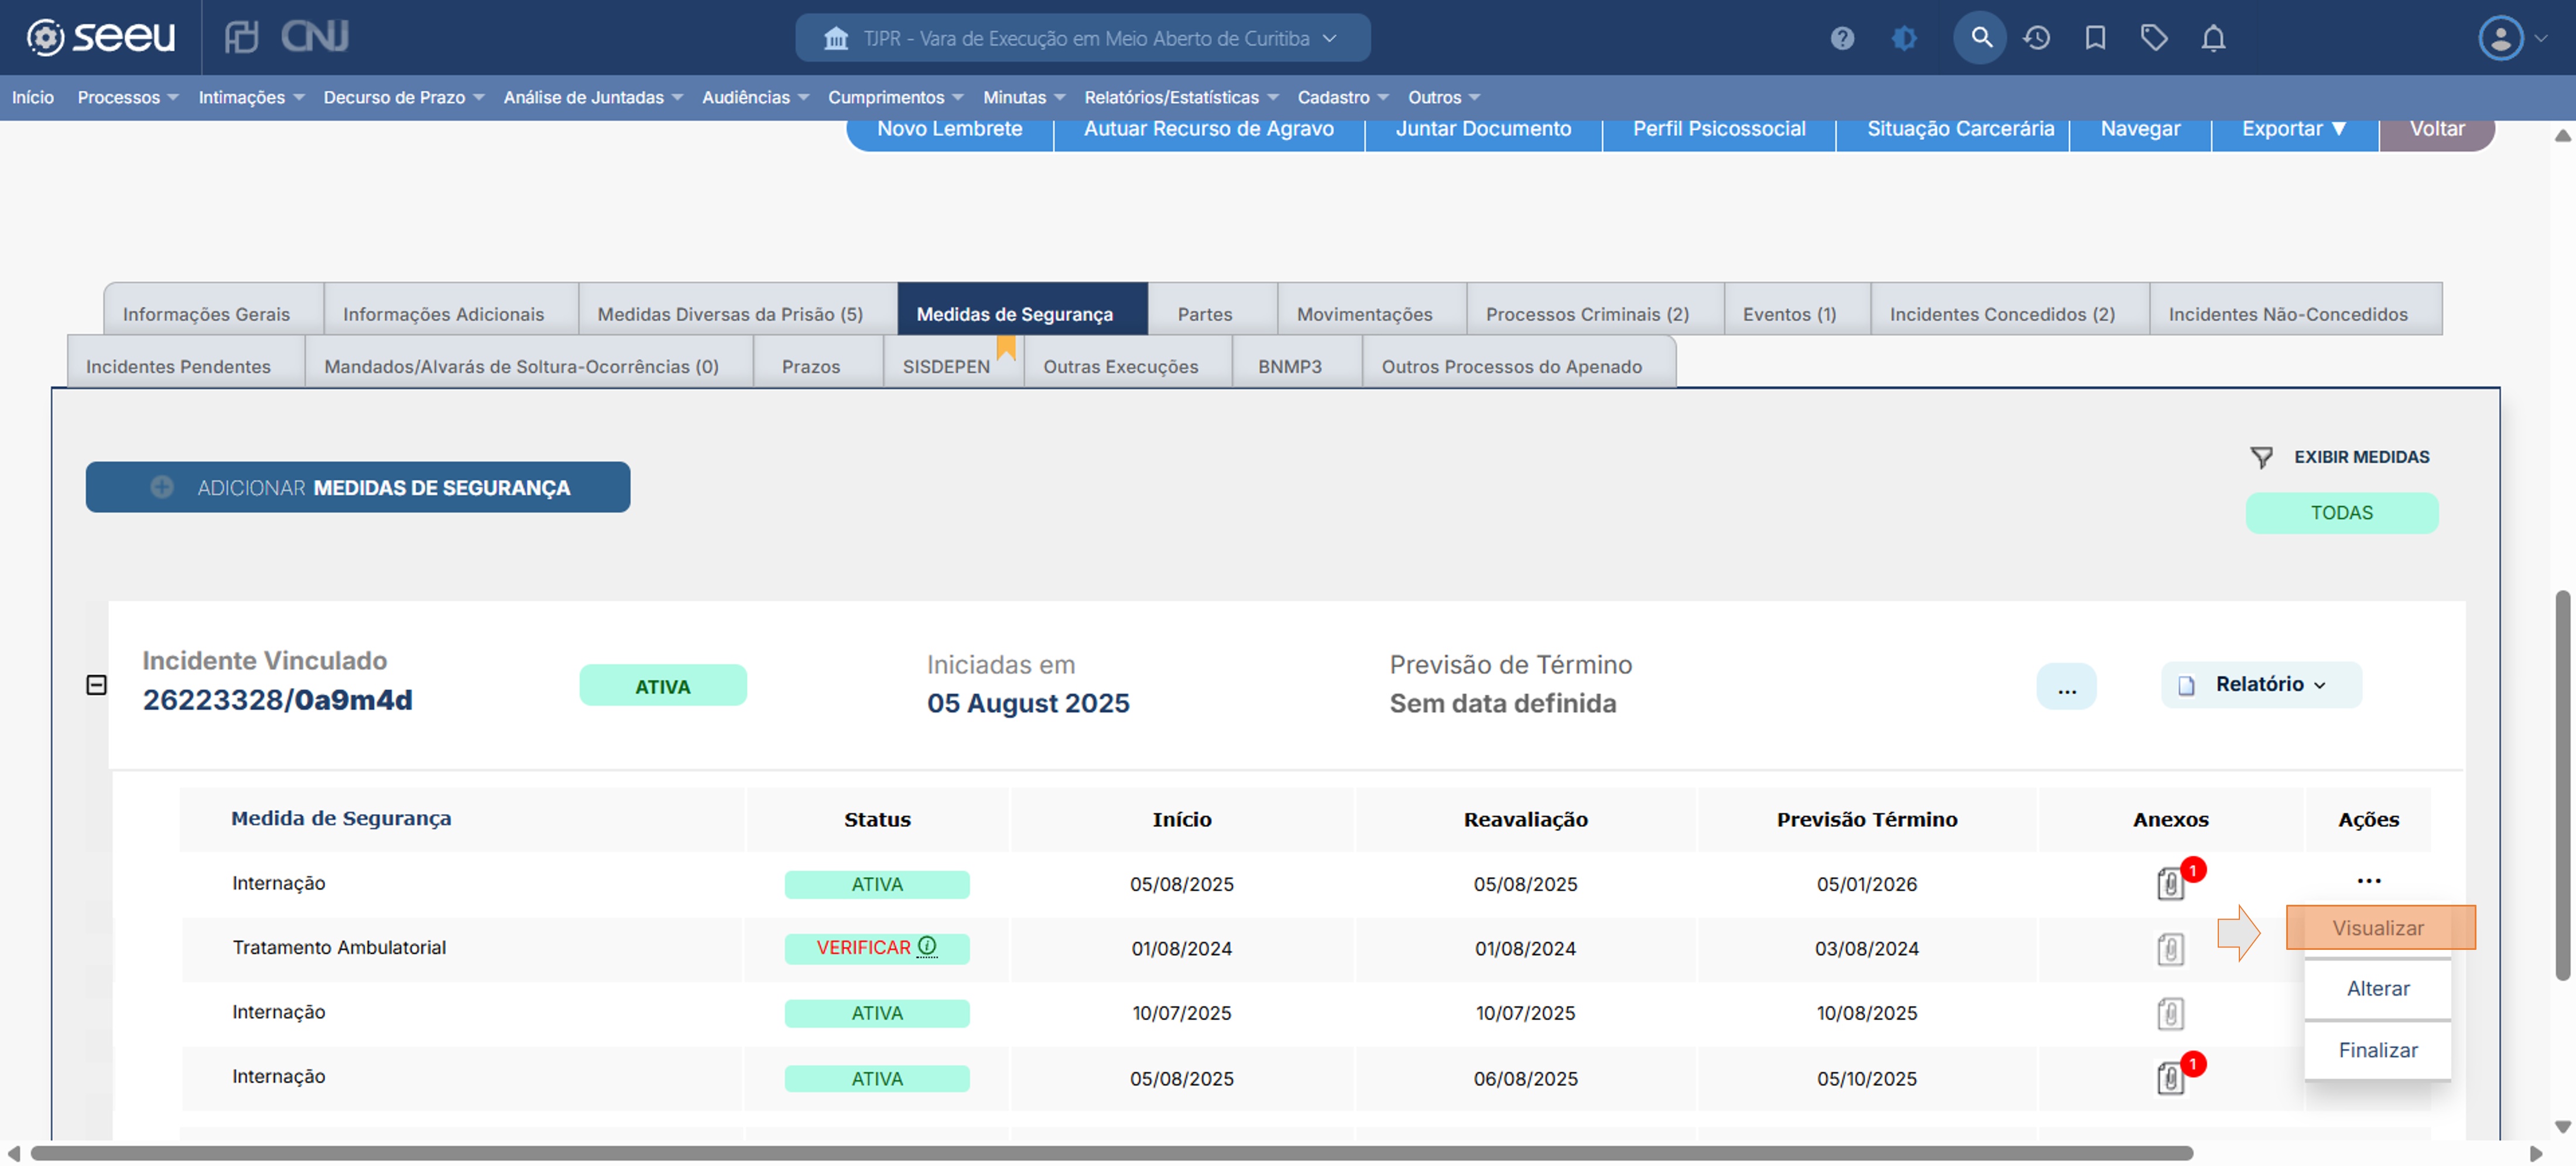The height and width of the screenshot is (1166, 2576).
Task: Toggle the theme settings gear icon
Action: click(1904, 38)
